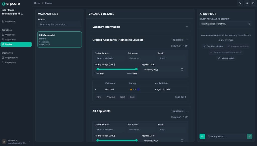The image size is (257, 146).
Task: Click the ddd ddd applicant name
Action: (x=109, y=89)
